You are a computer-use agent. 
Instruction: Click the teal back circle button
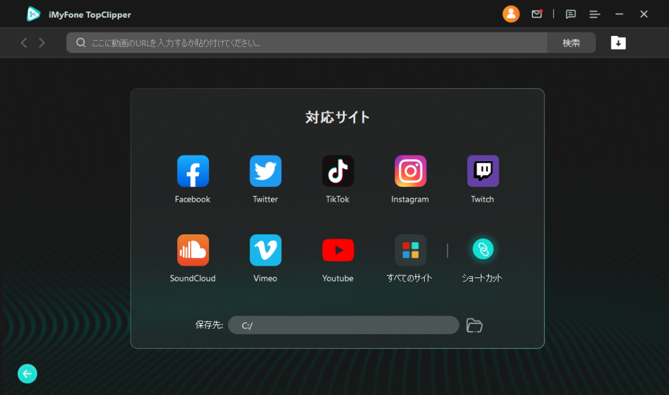(x=27, y=373)
